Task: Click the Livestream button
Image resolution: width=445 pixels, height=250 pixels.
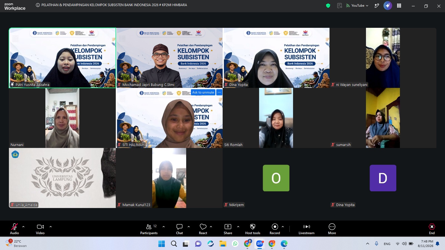Action: pos(306,229)
